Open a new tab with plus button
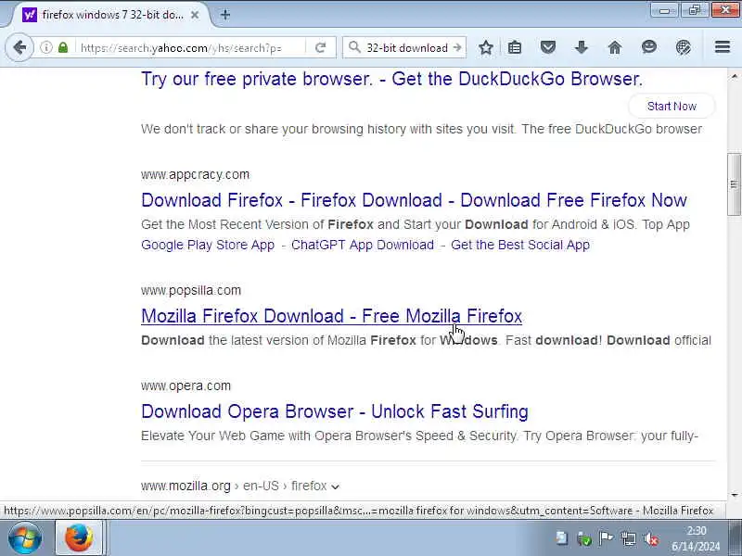The image size is (742, 556). 225,15
